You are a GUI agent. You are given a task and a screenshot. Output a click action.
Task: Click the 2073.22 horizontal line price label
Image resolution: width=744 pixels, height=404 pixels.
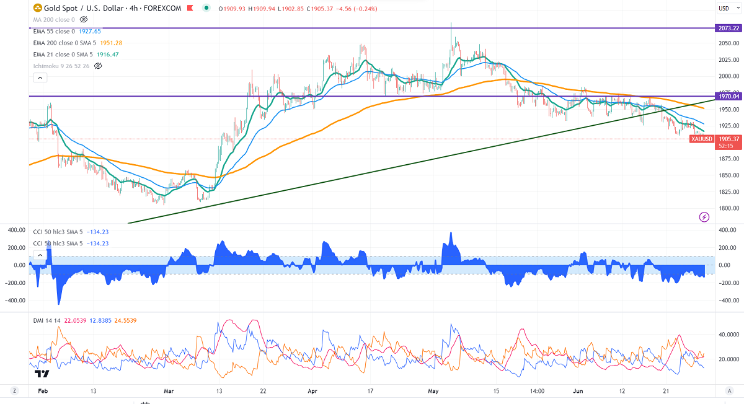pyautogui.click(x=728, y=29)
